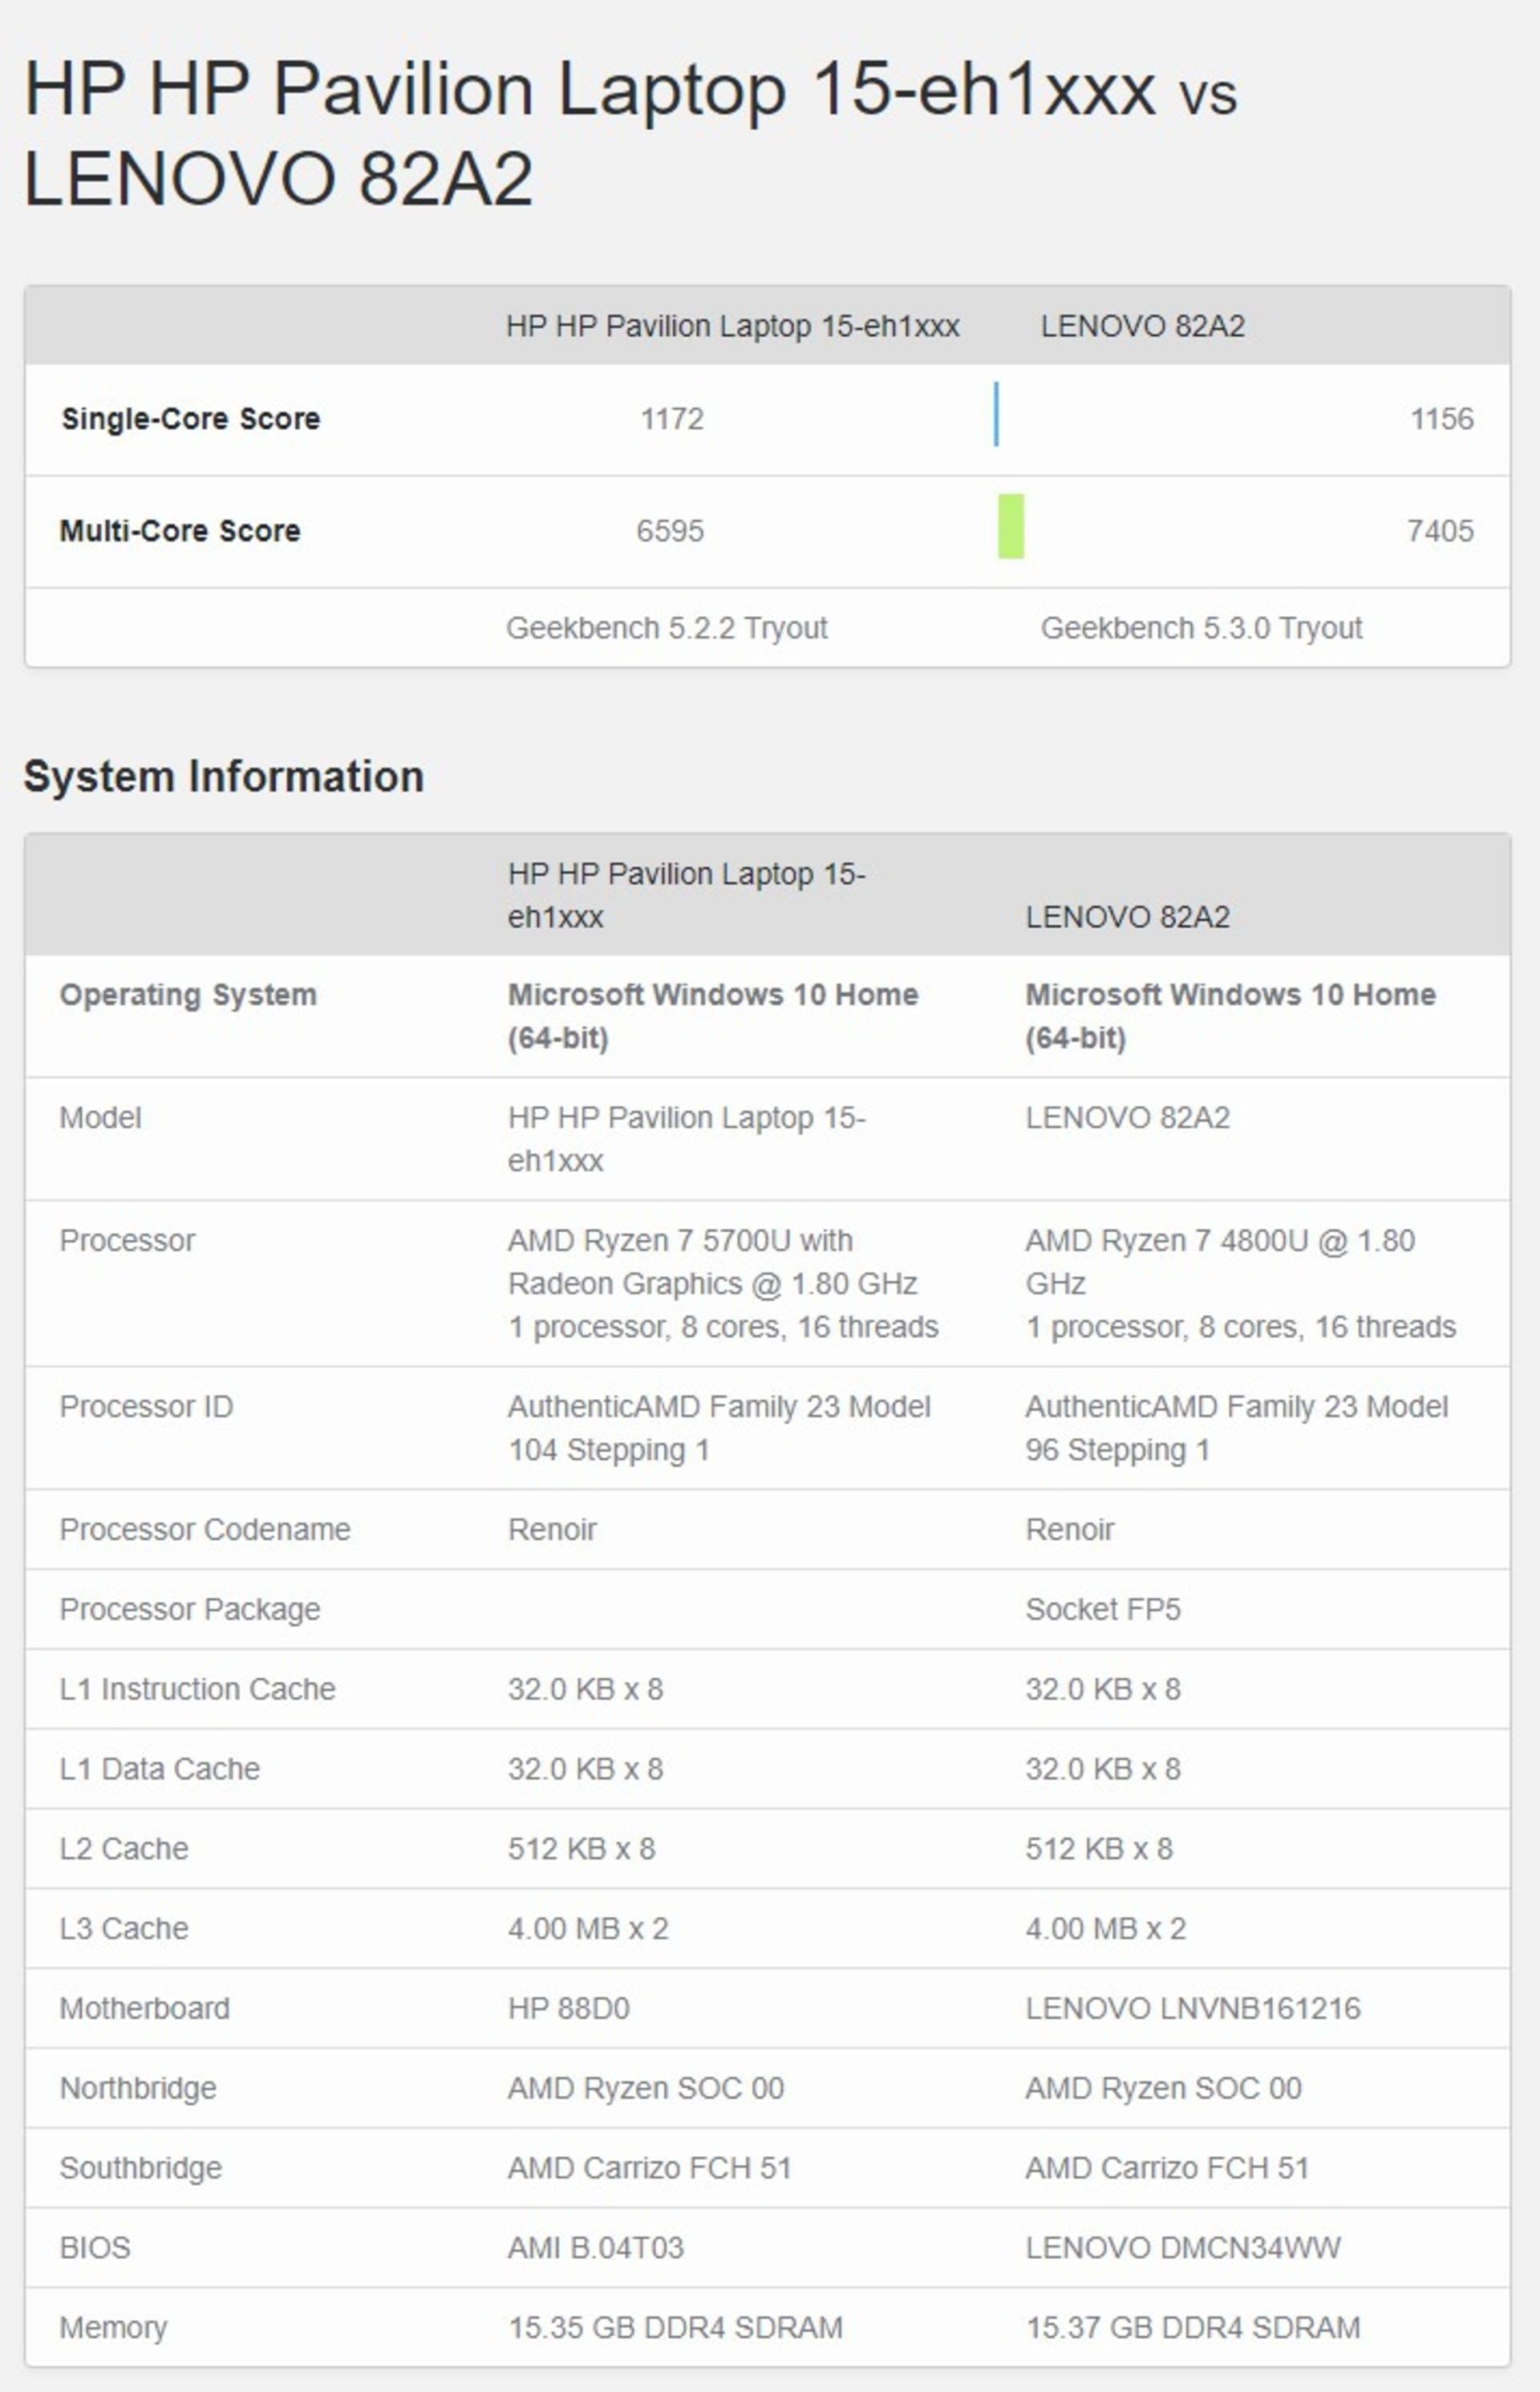The width and height of the screenshot is (1540, 2392).
Task: Click HP AMD Carrizo FCH 51 value
Action: click(649, 2168)
